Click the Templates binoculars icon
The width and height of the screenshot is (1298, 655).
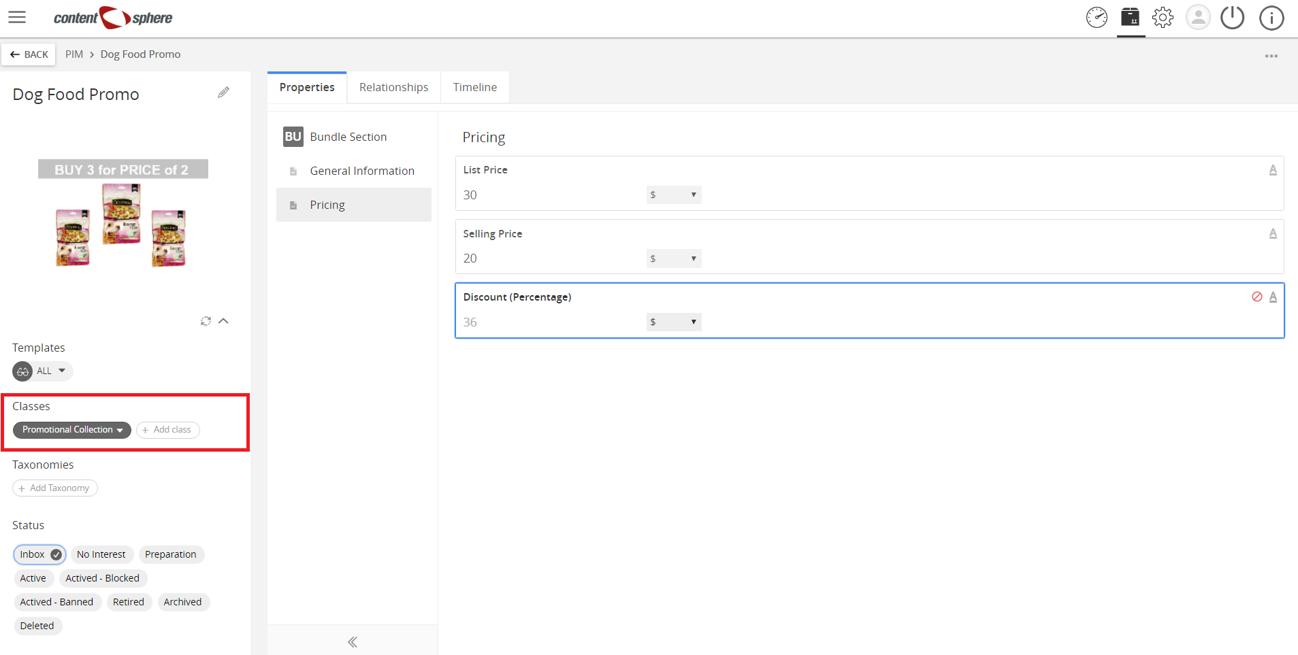click(22, 371)
